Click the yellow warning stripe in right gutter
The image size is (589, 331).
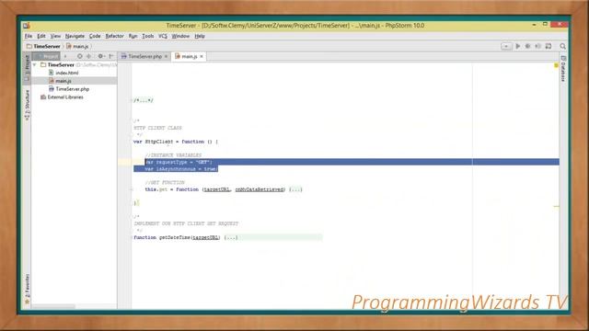(556, 206)
